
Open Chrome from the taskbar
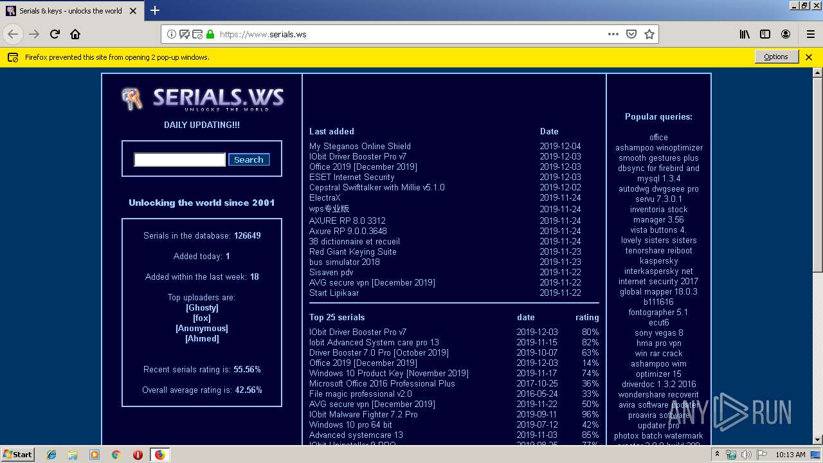(116, 455)
